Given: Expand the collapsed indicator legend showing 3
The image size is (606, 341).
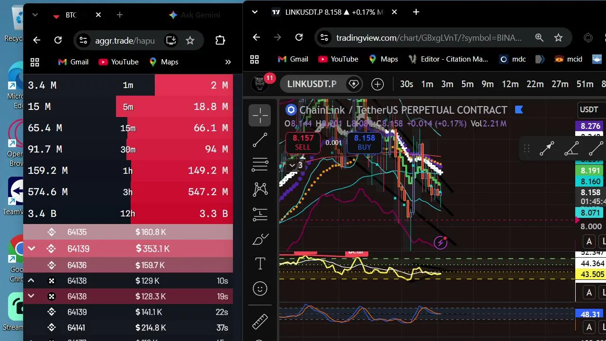Looking at the screenshot, I should point(296,165).
